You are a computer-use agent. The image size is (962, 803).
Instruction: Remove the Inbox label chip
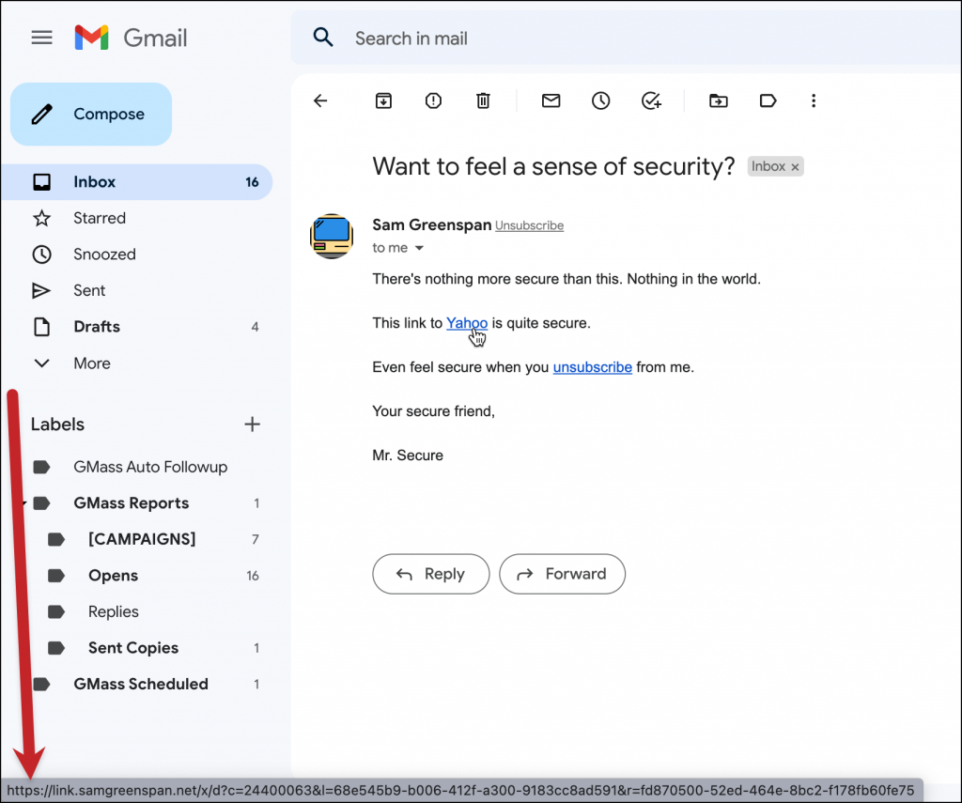[796, 166]
